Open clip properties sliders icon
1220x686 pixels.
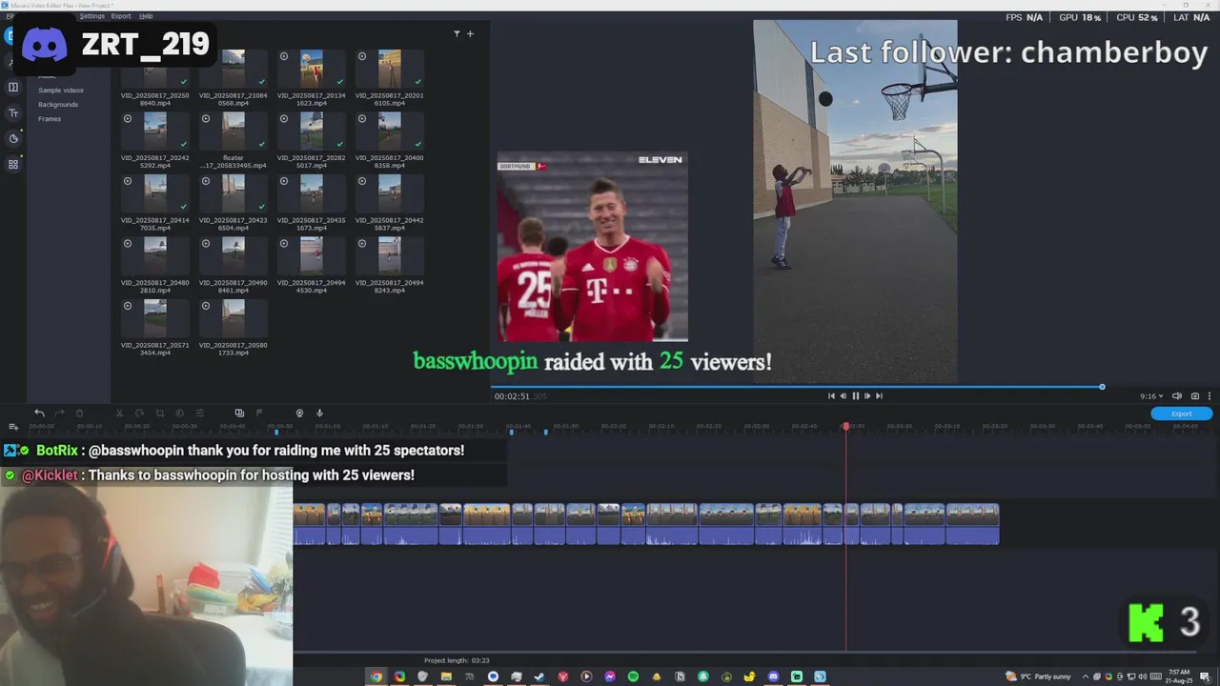click(199, 413)
